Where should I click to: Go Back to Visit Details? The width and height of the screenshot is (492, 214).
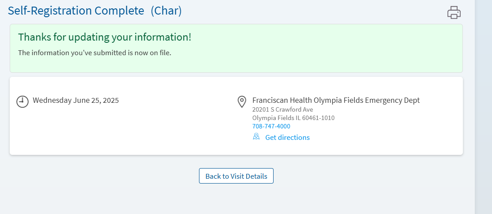[x=236, y=176]
